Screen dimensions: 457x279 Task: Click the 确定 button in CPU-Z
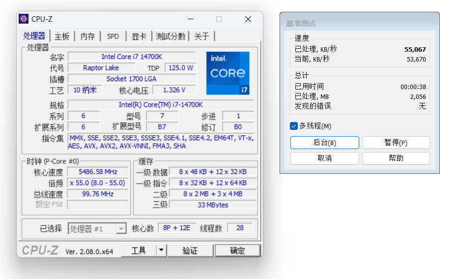[x=237, y=250]
